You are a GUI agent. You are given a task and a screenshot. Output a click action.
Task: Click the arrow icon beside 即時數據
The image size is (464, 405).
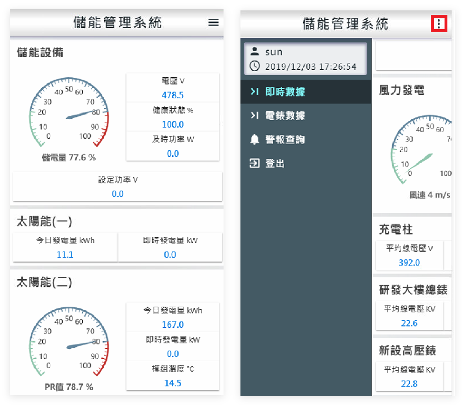[255, 92]
